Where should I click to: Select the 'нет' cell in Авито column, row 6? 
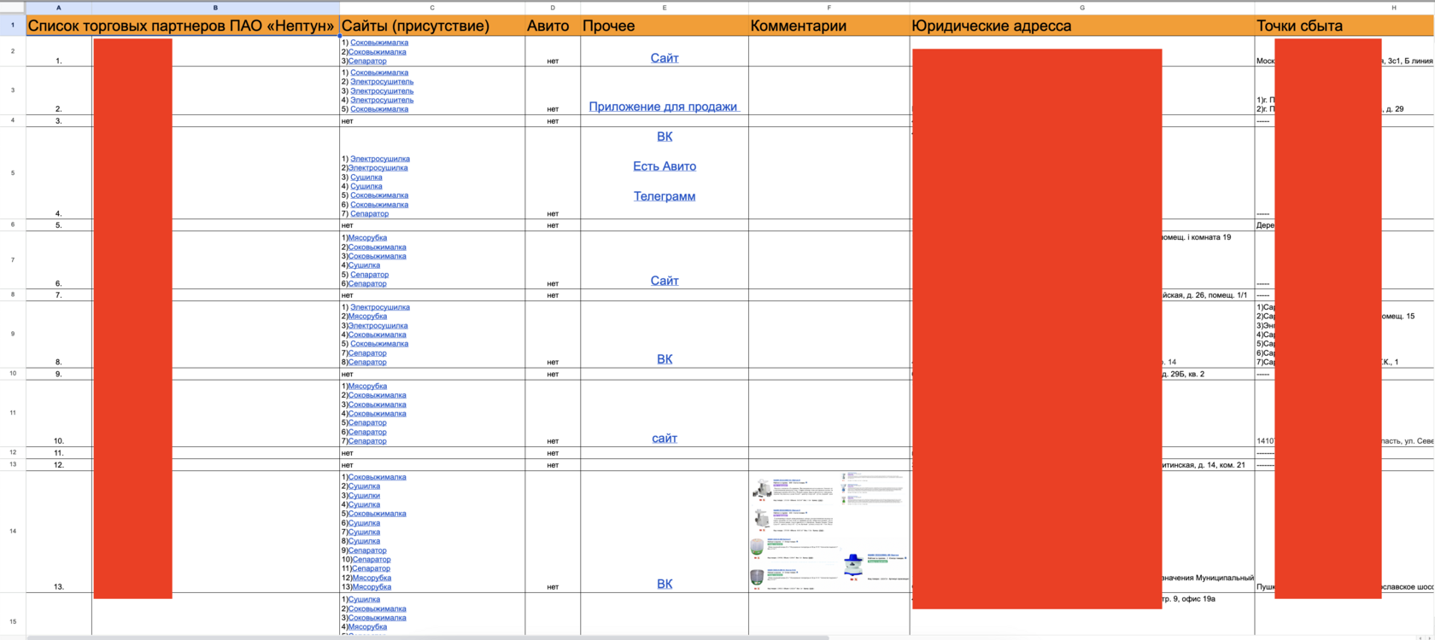pyautogui.click(x=553, y=225)
